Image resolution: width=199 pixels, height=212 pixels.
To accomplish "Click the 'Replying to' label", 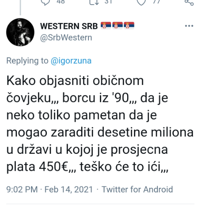I will point(27,61).
